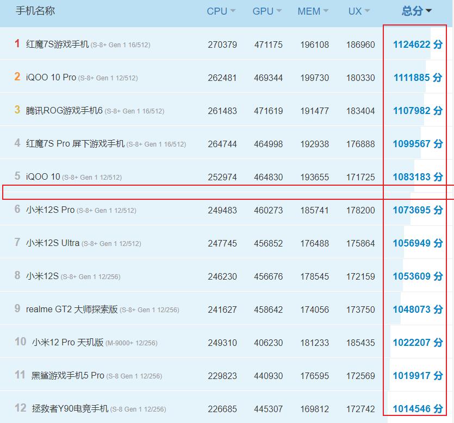The width and height of the screenshot is (454, 423).
Task: Click MEM score 192938
Action: (314, 144)
